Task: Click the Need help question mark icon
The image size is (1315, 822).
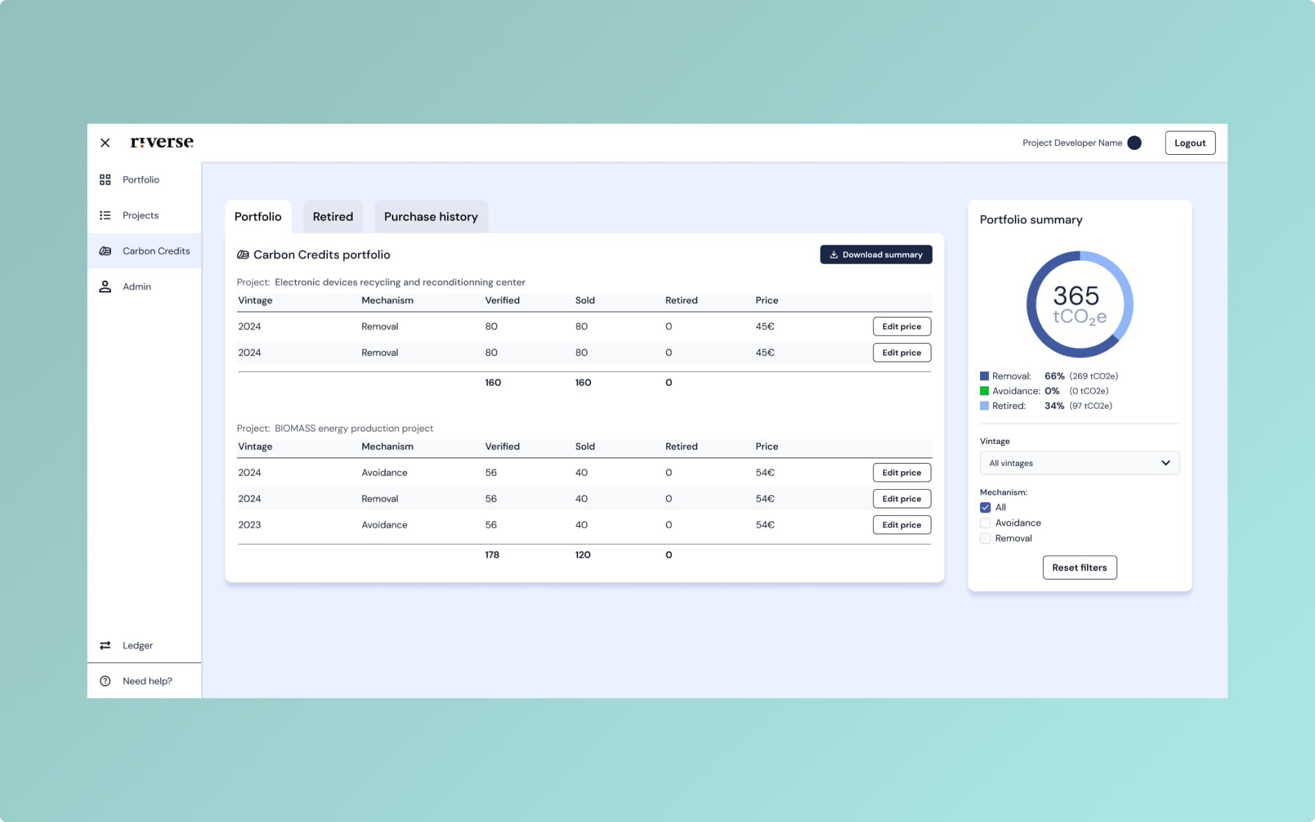Action: 105,681
